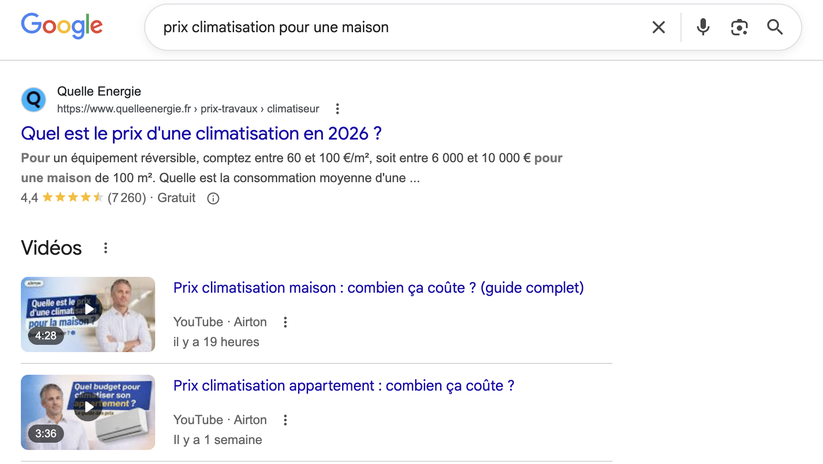
Task: Play the 4:28 video thumbnail
Action: coord(88,314)
